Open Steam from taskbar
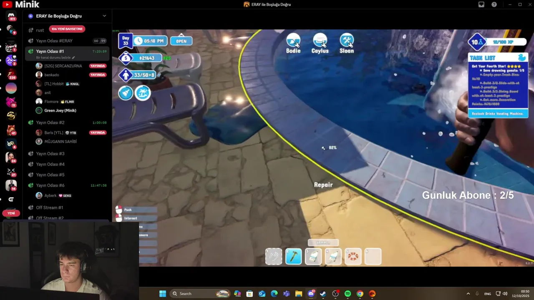This screenshot has height=300, width=534. point(323,294)
